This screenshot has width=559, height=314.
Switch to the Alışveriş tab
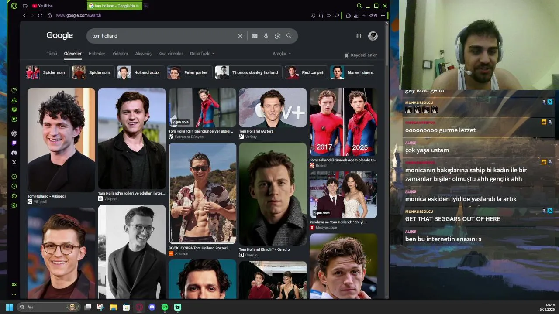[143, 54]
